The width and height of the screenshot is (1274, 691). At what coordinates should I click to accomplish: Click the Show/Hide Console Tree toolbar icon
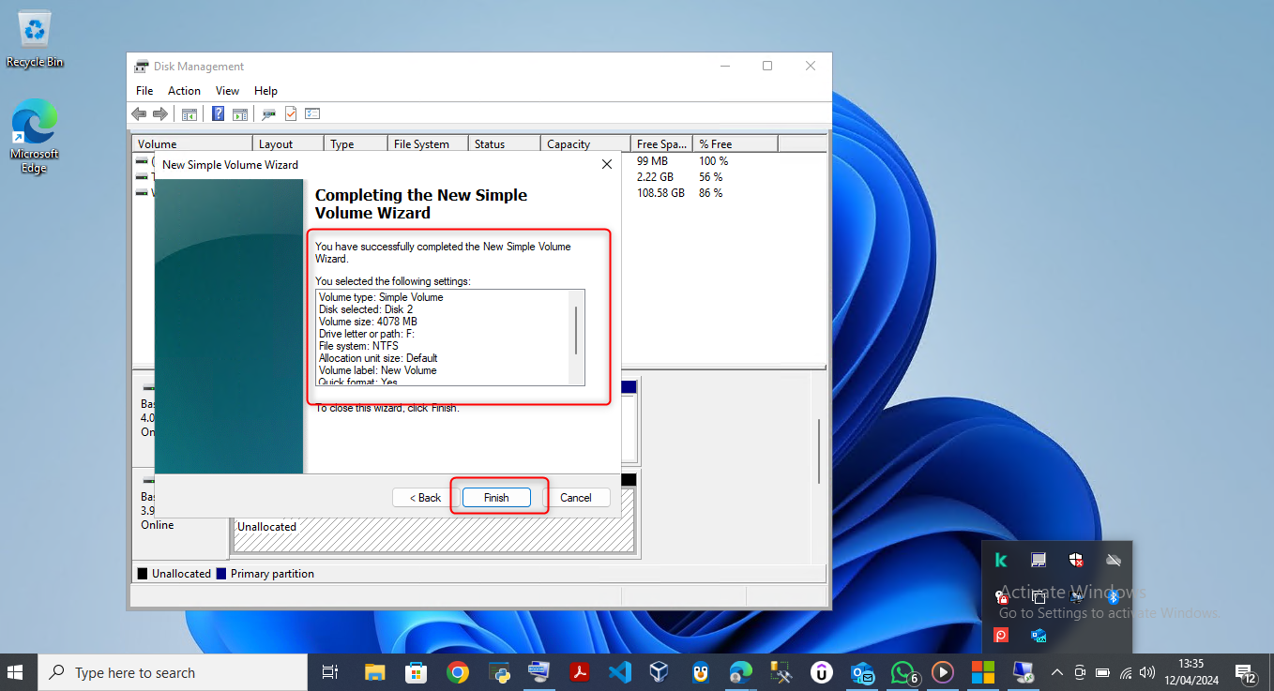coord(190,114)
